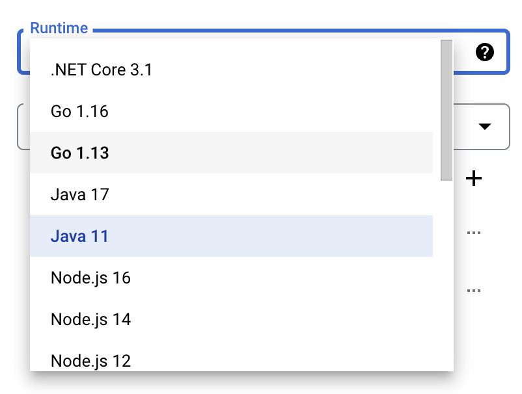Click the Runtime dropdown field border
This screenshot has height=394, width=522.
click(260, 31)
